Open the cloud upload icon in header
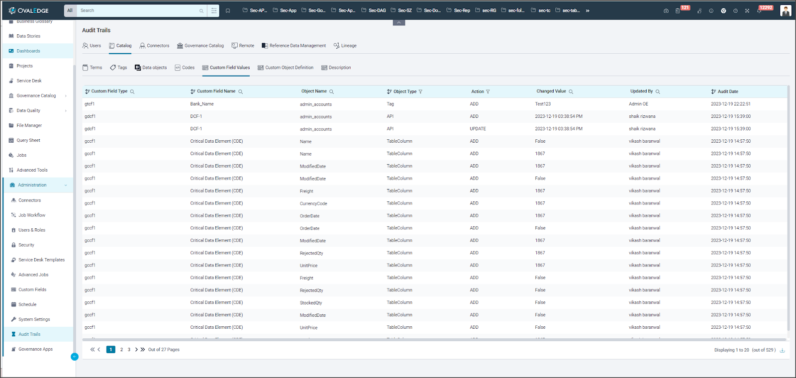The width and height of the screenshot is (796, 378). coord(666,10)
